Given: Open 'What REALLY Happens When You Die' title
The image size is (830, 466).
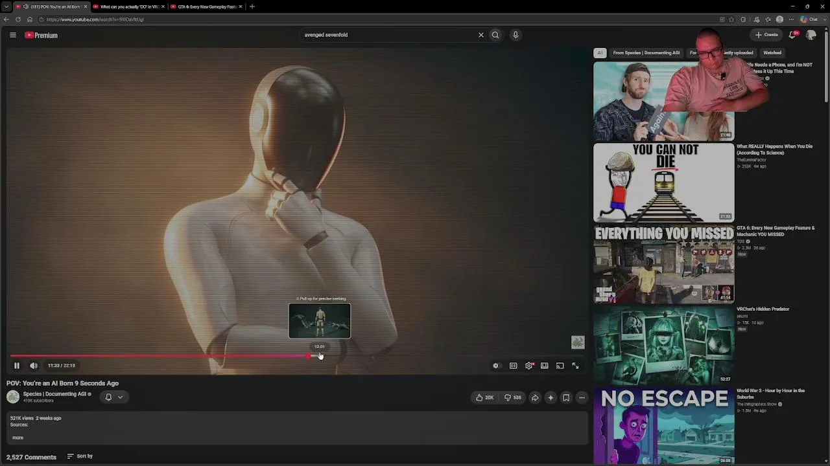Looking at the screenshot, I should click(x=774, y=150).
